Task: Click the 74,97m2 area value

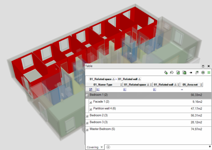Action: tap(196, 129)
